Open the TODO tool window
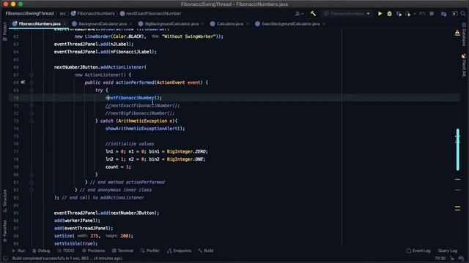Screen dimensions: 469x263 pyautogui.click(x=66, y=251)
